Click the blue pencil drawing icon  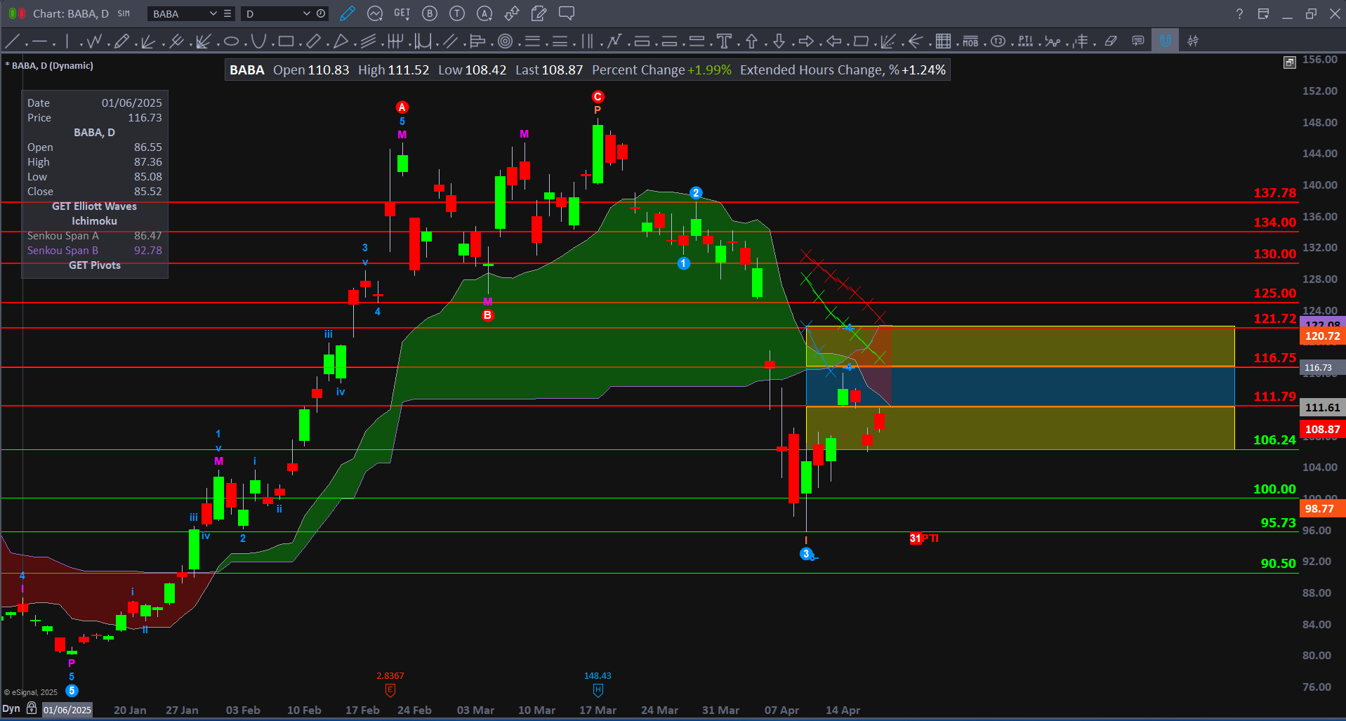tap(347, 13)
